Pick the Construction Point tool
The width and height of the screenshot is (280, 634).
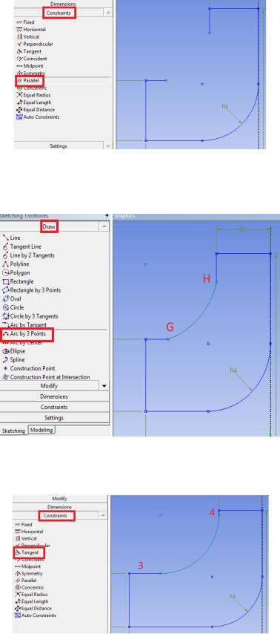pos(29,369)
